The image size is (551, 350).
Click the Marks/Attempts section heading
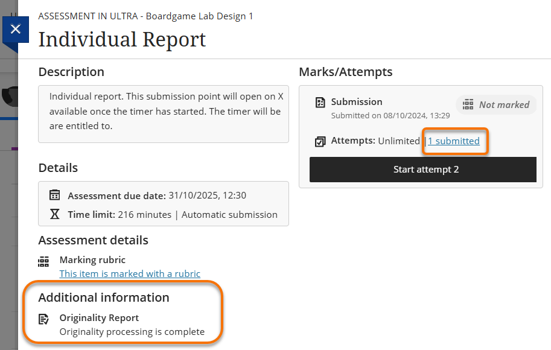346,72
